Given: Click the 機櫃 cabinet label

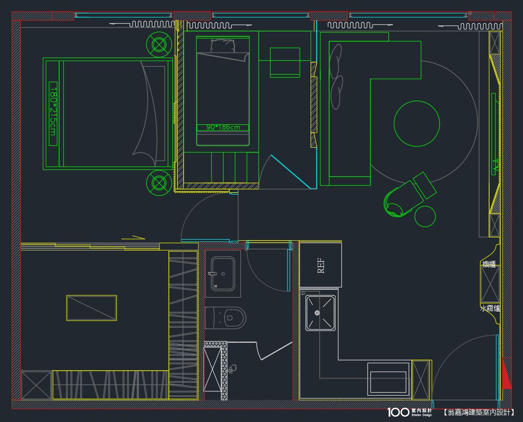Looking at the screenshot, I should coord(489,264).
